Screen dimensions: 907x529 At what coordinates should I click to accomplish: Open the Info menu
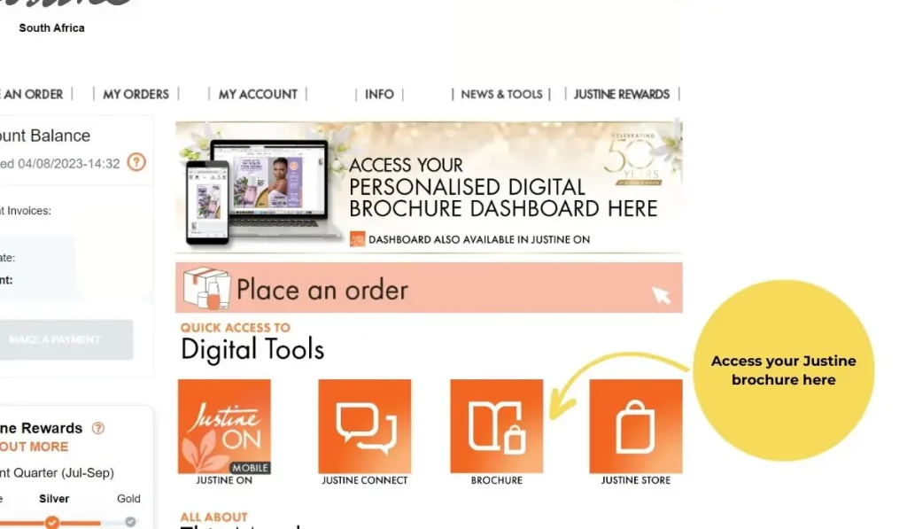[x=379, y=94]
